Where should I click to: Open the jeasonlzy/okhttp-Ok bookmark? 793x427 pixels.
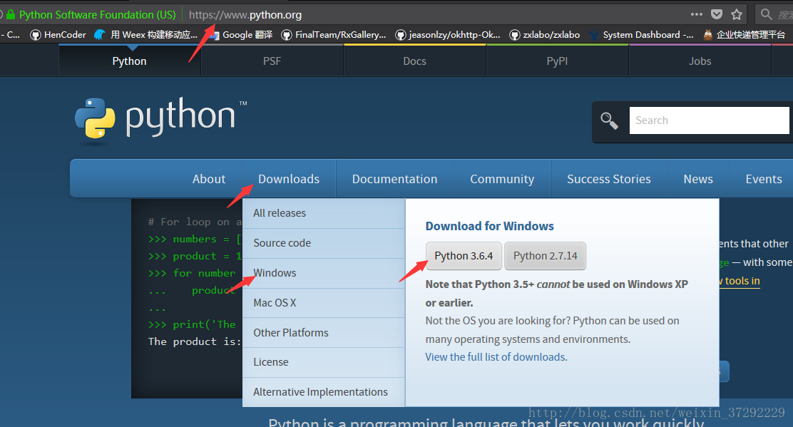[448, 34]
